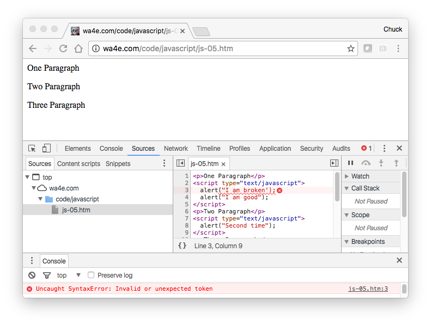The width and height of the screenshot is (431, 325).
Task: Click the error marker on line 3
Action: (280, 191)
